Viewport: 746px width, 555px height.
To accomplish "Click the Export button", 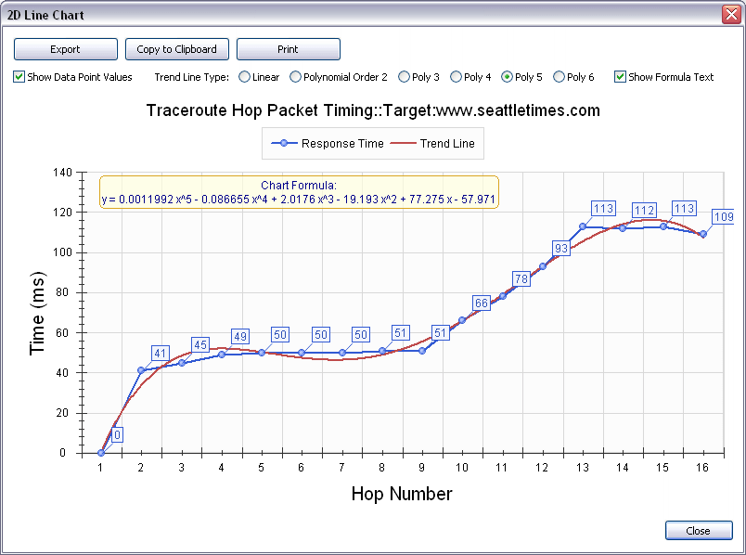I will coord(65,49).
